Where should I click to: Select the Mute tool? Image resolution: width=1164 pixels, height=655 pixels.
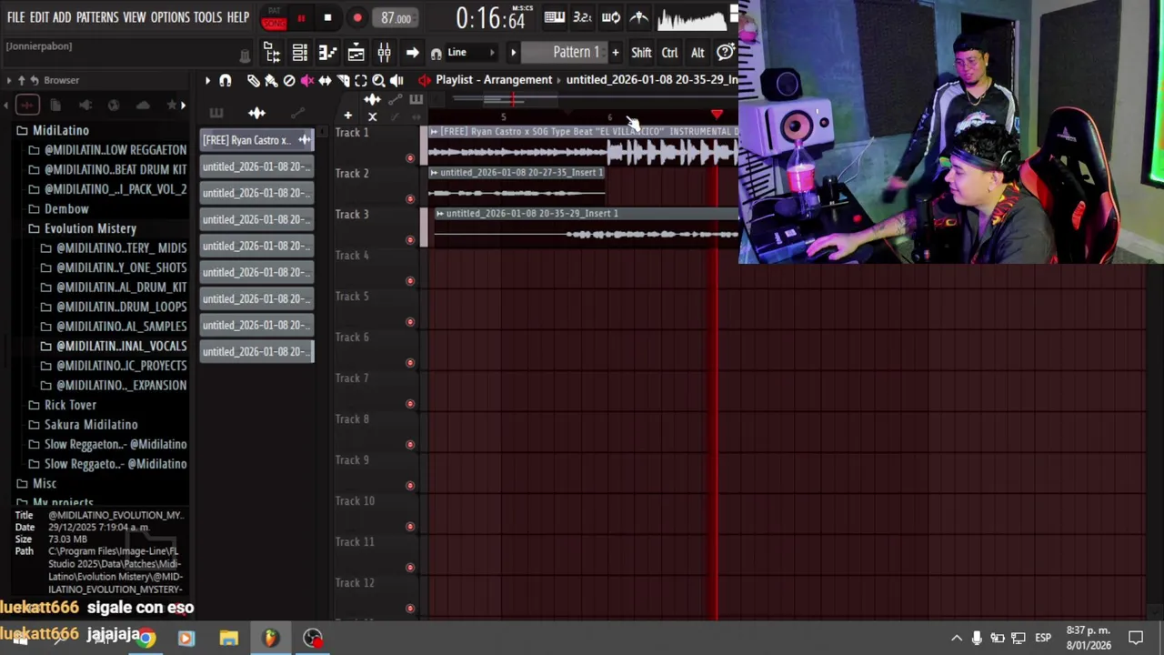307,80
